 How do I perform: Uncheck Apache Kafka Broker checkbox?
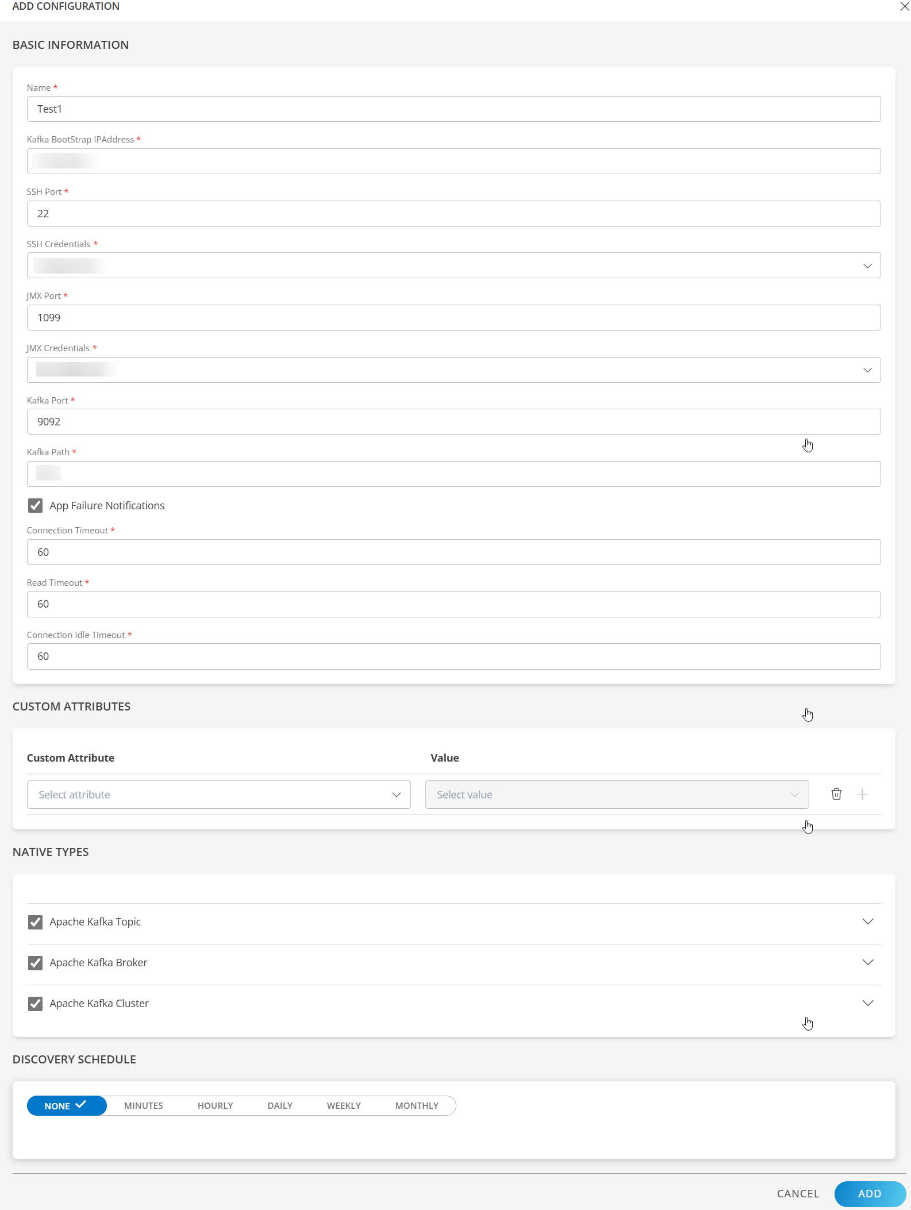tap(35, 962)
